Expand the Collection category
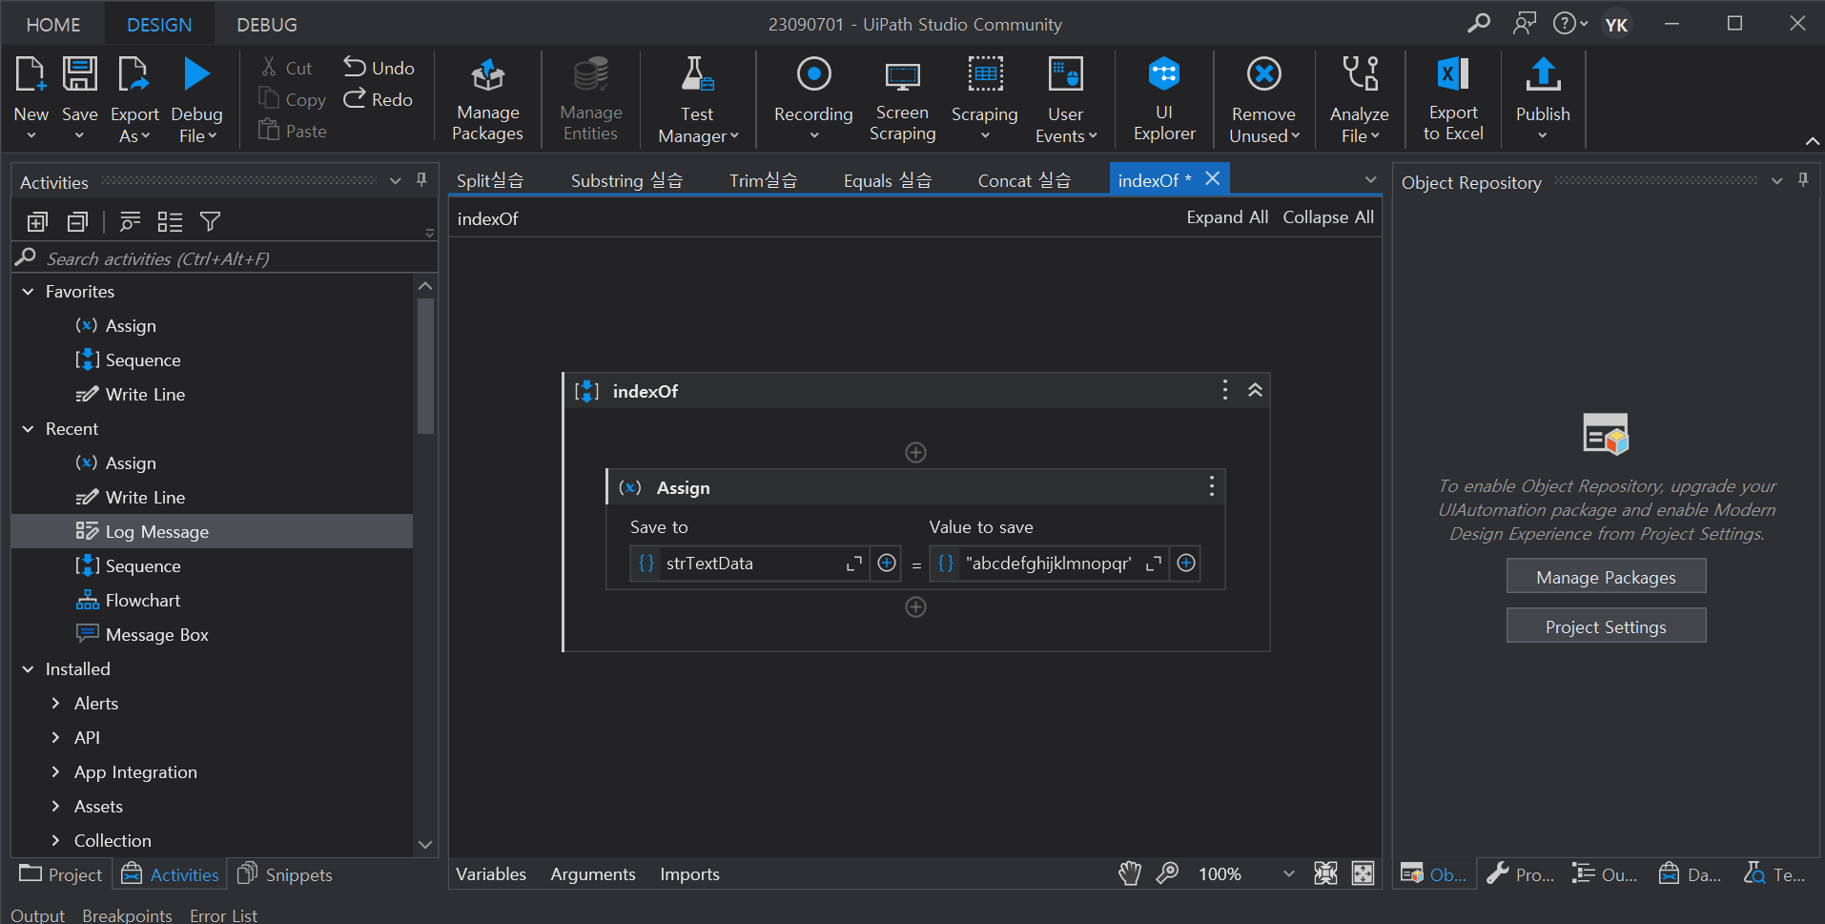Viewport: 1825px width, 924px height. [x=55, y=840]
